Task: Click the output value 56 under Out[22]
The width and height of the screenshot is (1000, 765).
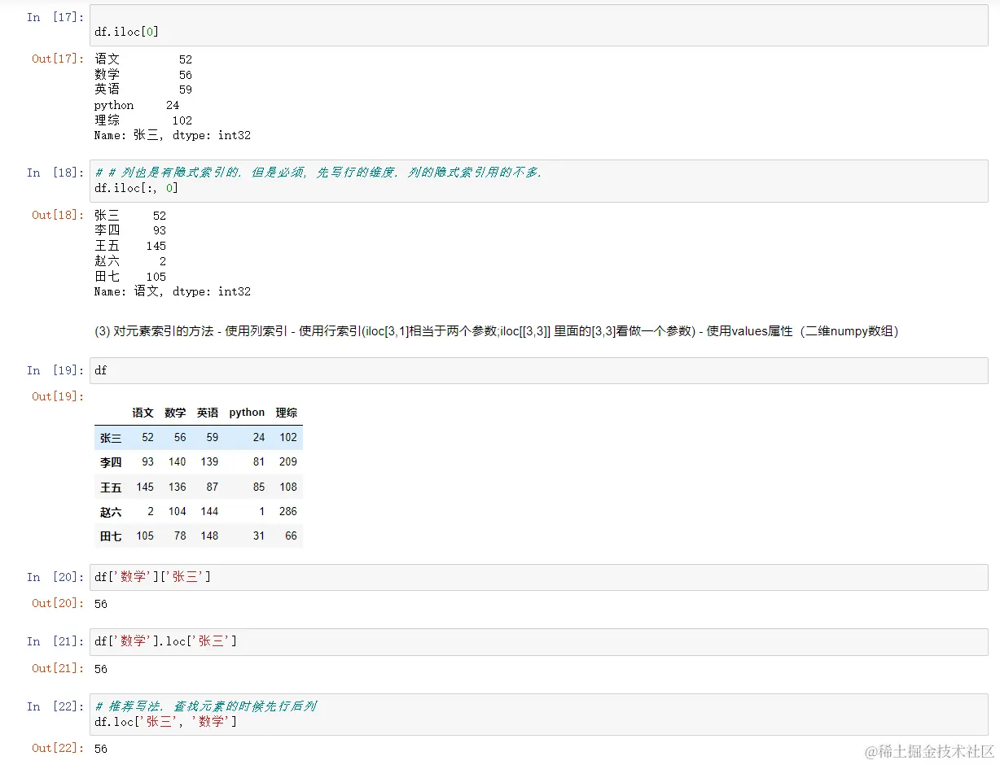Action: 101,749
